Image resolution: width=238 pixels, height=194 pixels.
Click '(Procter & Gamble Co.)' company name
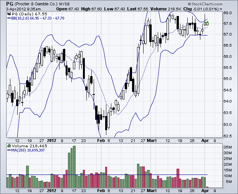[36, 4]
